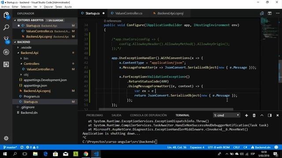Open Microsoft Edge from taskbar
Screen dimensions: 282x158
click(x=45, y=154)
